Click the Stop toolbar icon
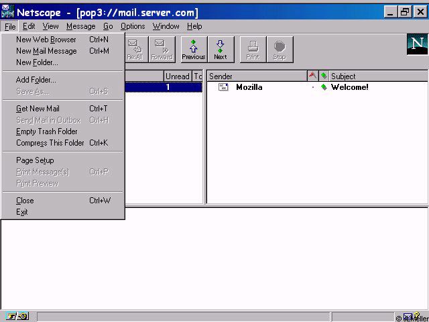This screenshot has width=429, height=322. [280, 50]
